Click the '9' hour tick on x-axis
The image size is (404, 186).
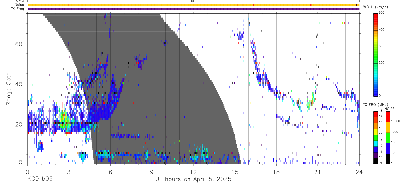click(x=152, y=172)
